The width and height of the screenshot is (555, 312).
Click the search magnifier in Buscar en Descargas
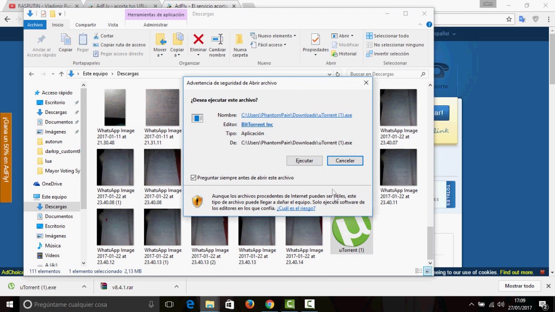423,74
